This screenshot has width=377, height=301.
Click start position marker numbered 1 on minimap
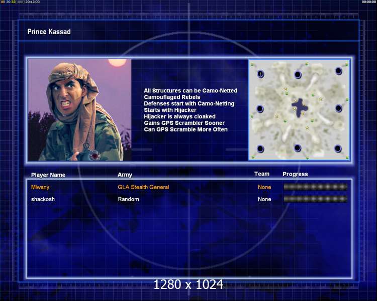(260, 74)
